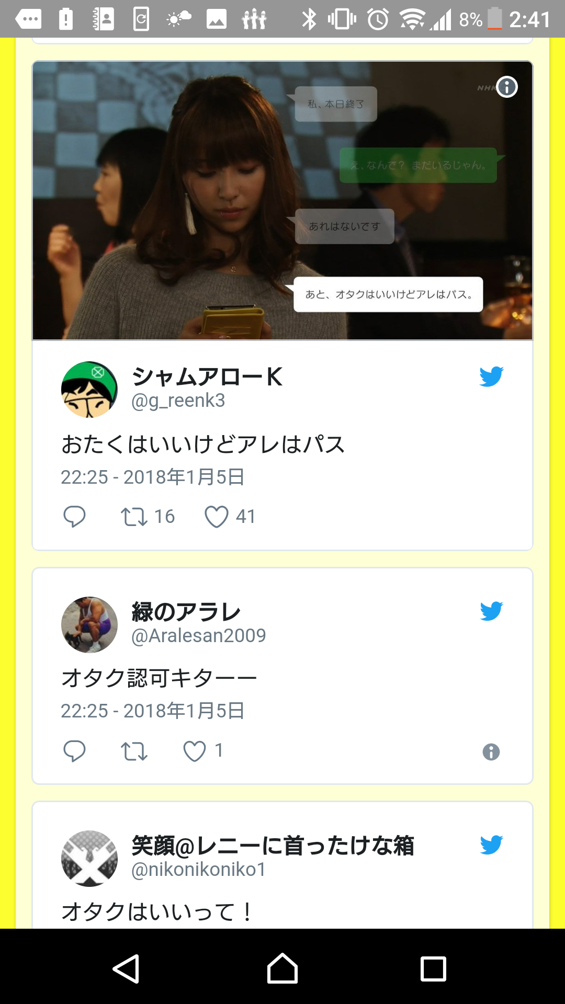The width and height of the screenshot is (565, 1004).
Task: Open 緑のアラレ's profile avatar
Action: click(x=89, y=624)
